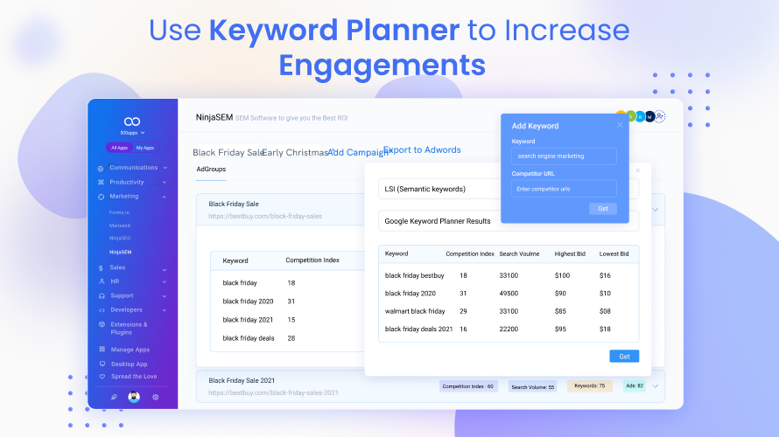Click the Developers code icon
The height and width of the screenshot is (437, 779).
click(102, 310)
